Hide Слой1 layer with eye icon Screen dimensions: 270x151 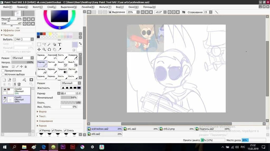pos(5,98)
